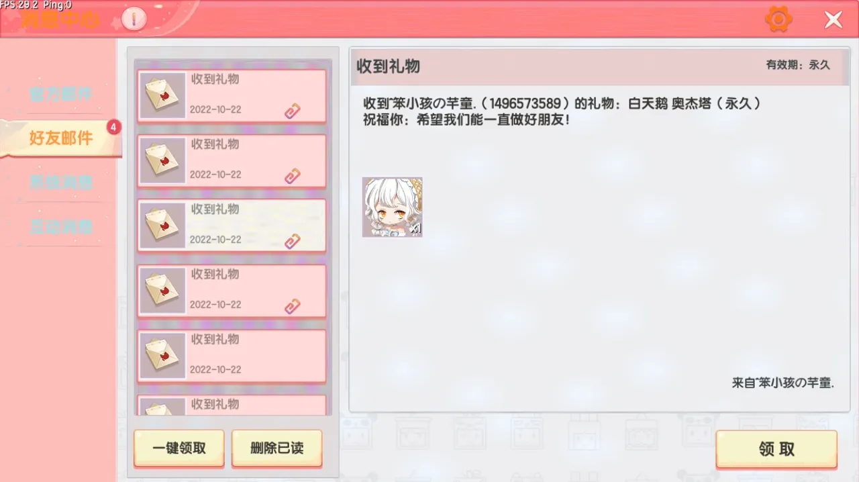The width and height of the screenshot is (859, 482).
Task: Select the highlighted third gift mail entry
Action: (x=232, y=226)
